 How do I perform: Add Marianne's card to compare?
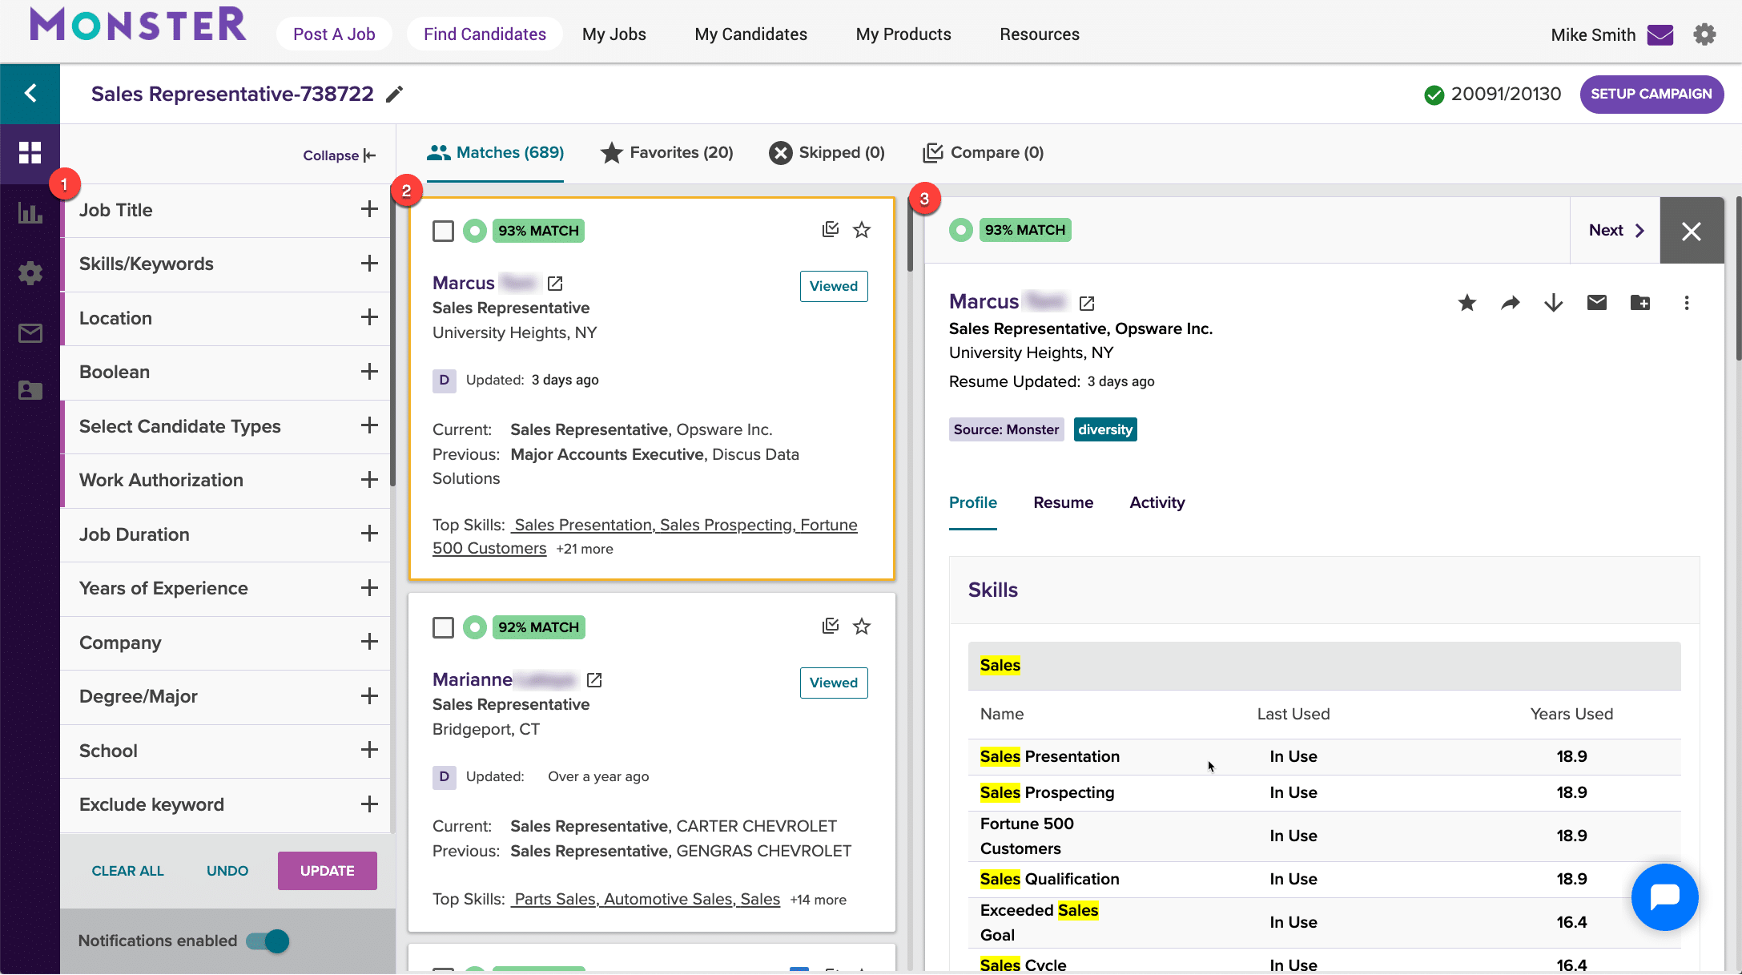830,626
